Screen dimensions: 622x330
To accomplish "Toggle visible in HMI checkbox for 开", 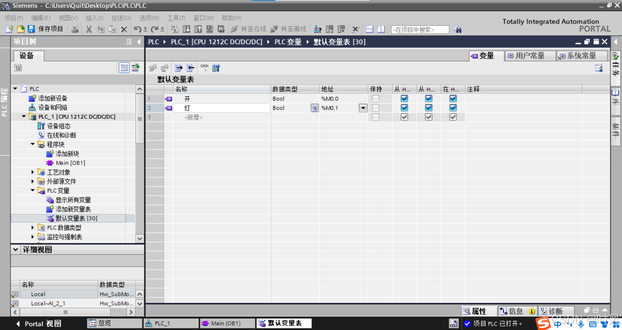I will pyautogui.click(x=453, y=98).
